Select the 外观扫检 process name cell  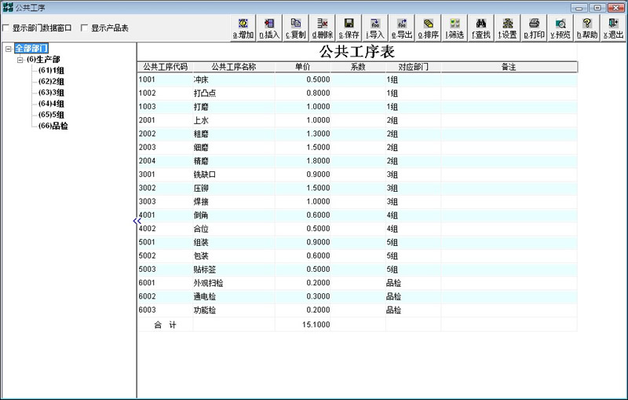coord(234,283)
